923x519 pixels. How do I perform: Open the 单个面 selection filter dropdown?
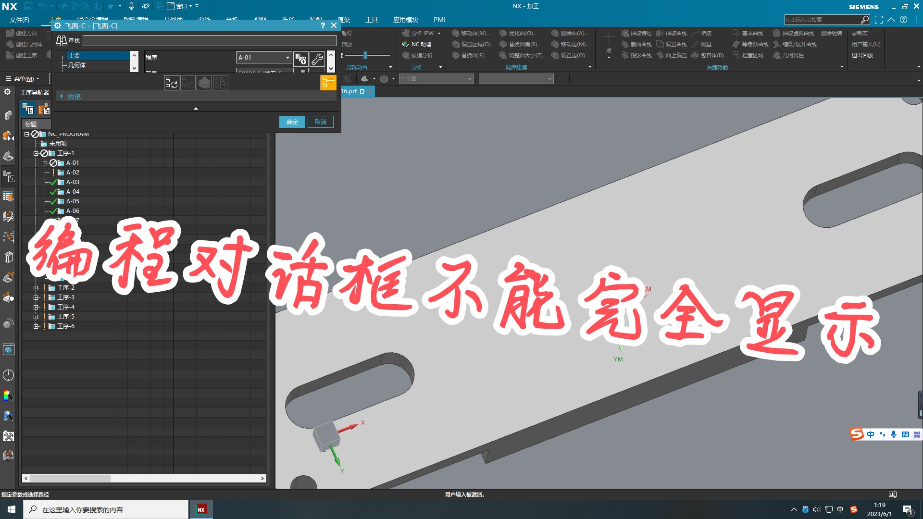coord(437,79)
